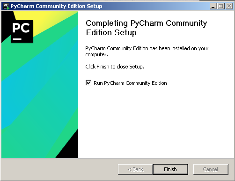Screen dimensions: 235x181
Task: Maximize the Setup window
Action: pos(221,6)
